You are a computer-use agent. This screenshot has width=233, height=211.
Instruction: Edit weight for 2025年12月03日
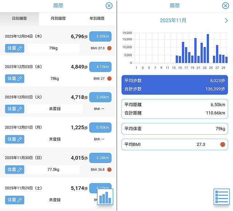click(15, 78)
